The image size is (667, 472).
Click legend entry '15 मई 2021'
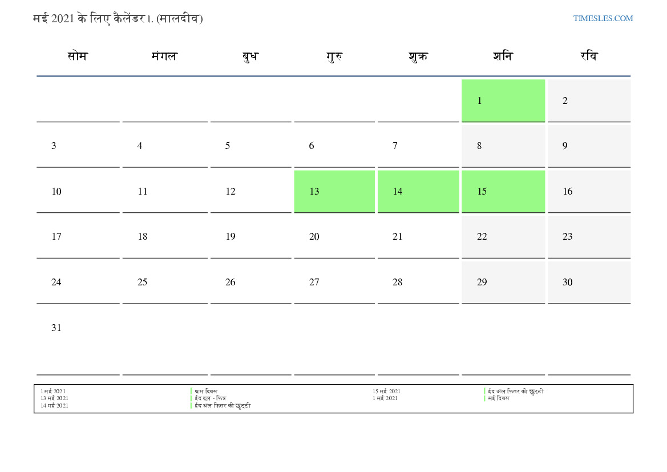coord(386,391)
